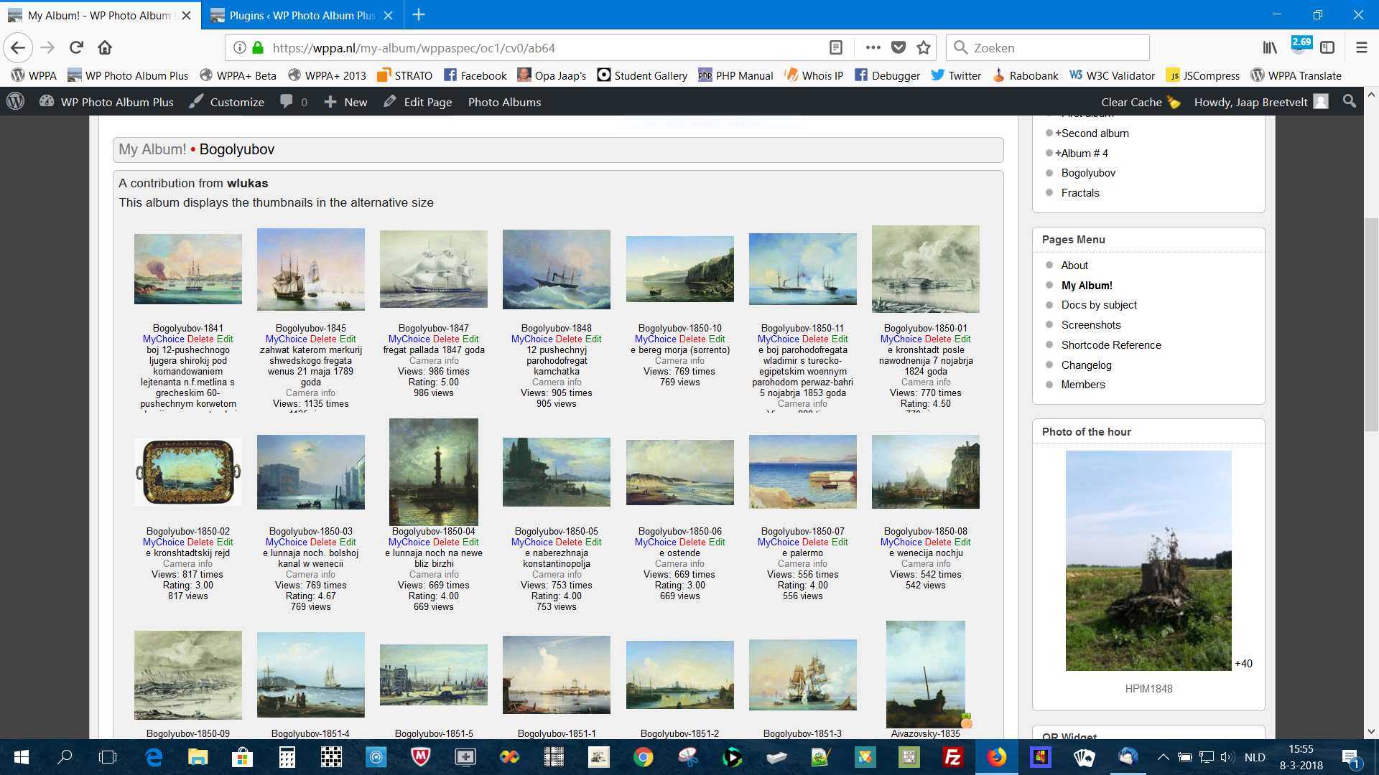Viewport: 1379px width, 775px height.
Task: Open the W3C Validator bookmark
Action: [x=1112, y=75]
